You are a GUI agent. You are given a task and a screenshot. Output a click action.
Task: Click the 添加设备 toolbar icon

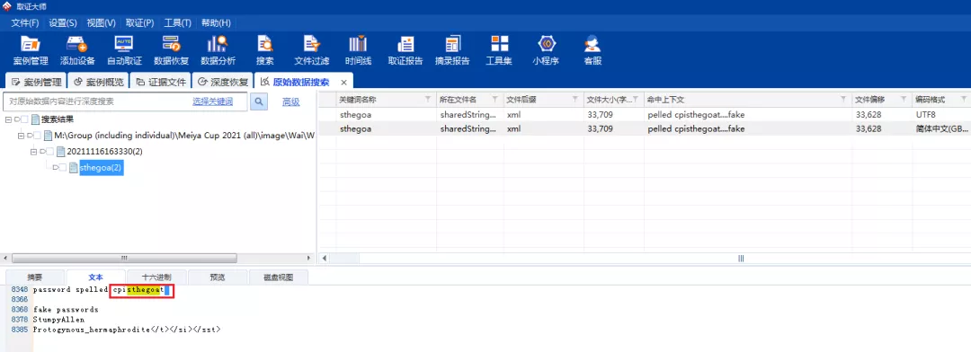(x=77, y=50)
